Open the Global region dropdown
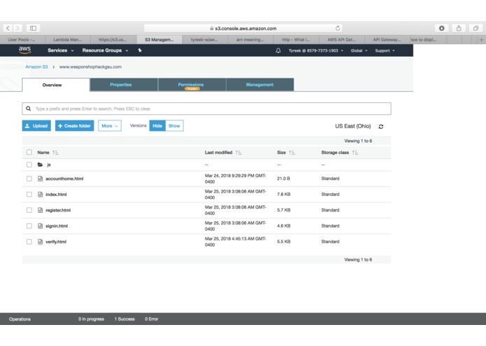This screenshot has height=346, width=486. point(359,50)
